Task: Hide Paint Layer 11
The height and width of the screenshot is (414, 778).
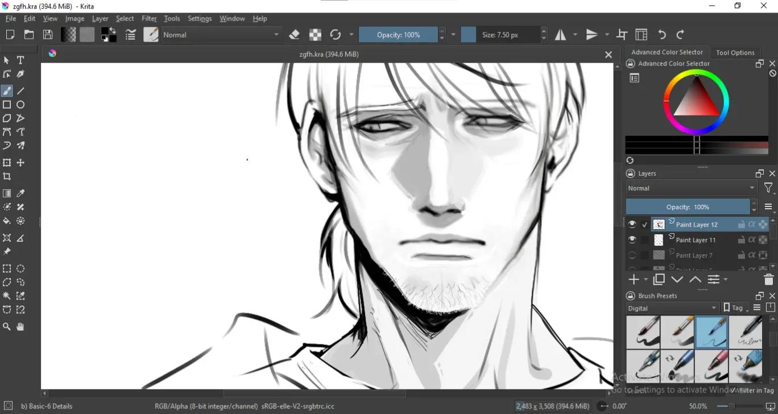Action: (x=632, y=240)
